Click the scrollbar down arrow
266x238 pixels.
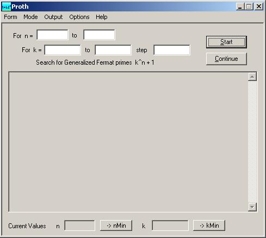pyautogui.click(x=252, y=207)
